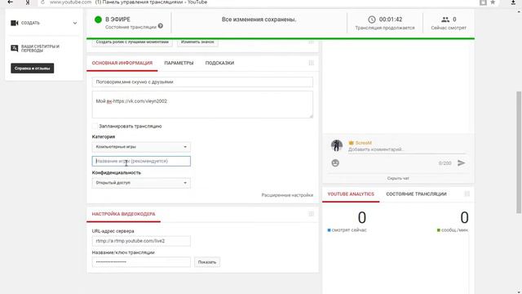Screen dimensions: 522x294
Task: Click the vertical page scrollbar
Action: point(519,153)
